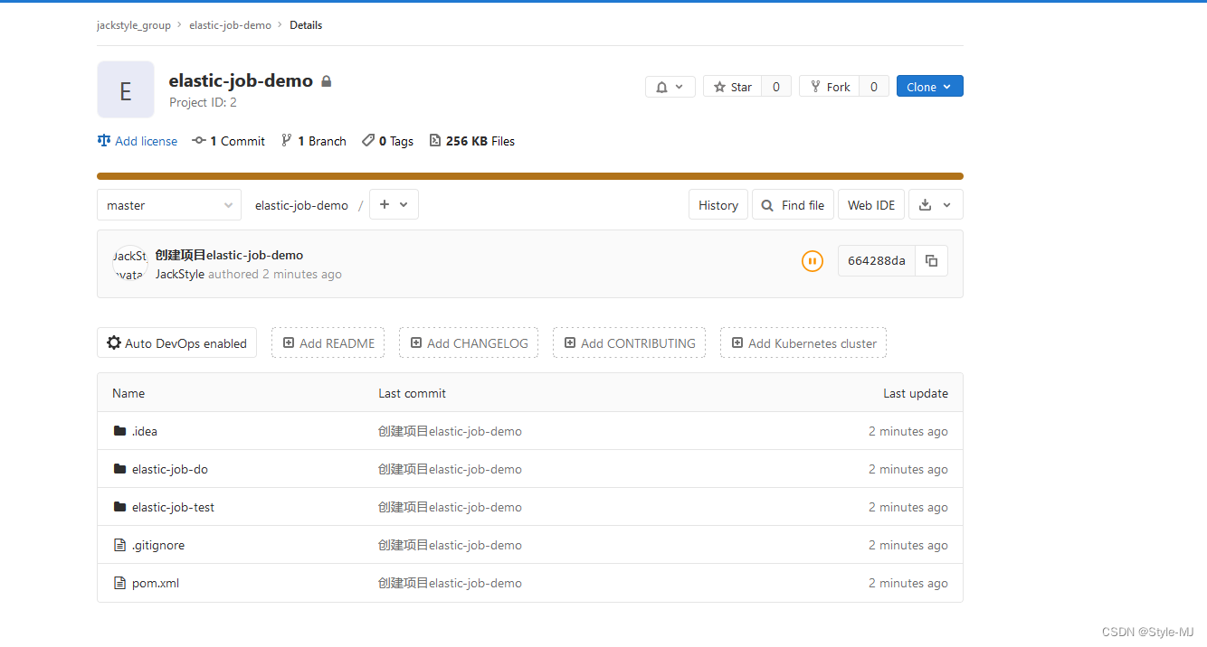The width and height of the screenshot is (1207, 647).
Task: Click the Last update column header
Action: point(916,393)
